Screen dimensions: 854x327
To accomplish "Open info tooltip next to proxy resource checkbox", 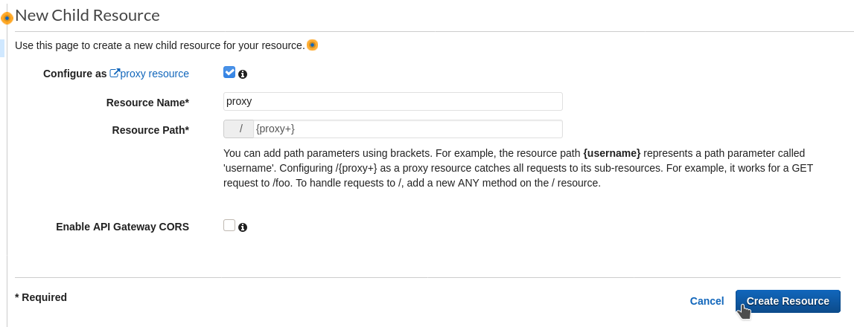I will tap(243, 74).
